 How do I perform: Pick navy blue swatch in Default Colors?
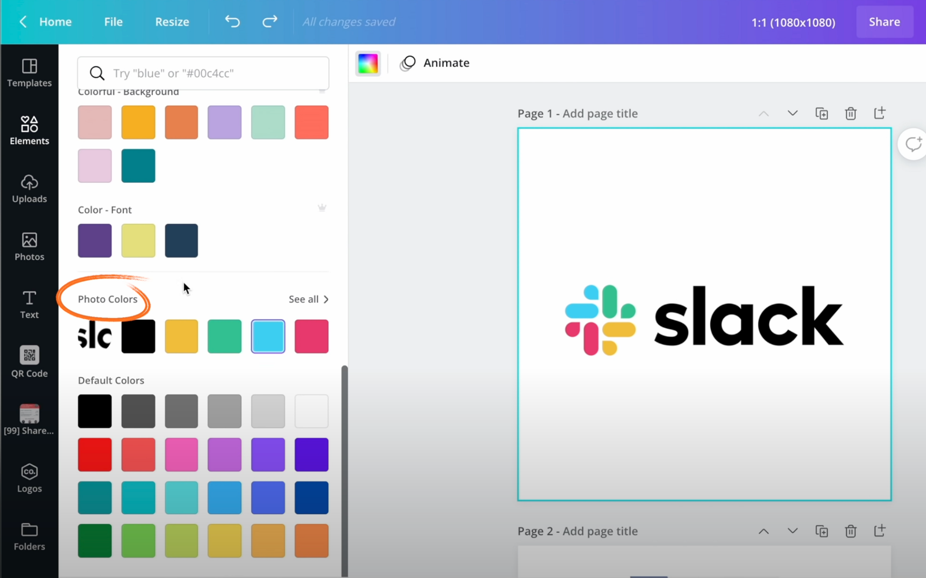point(312,498)
